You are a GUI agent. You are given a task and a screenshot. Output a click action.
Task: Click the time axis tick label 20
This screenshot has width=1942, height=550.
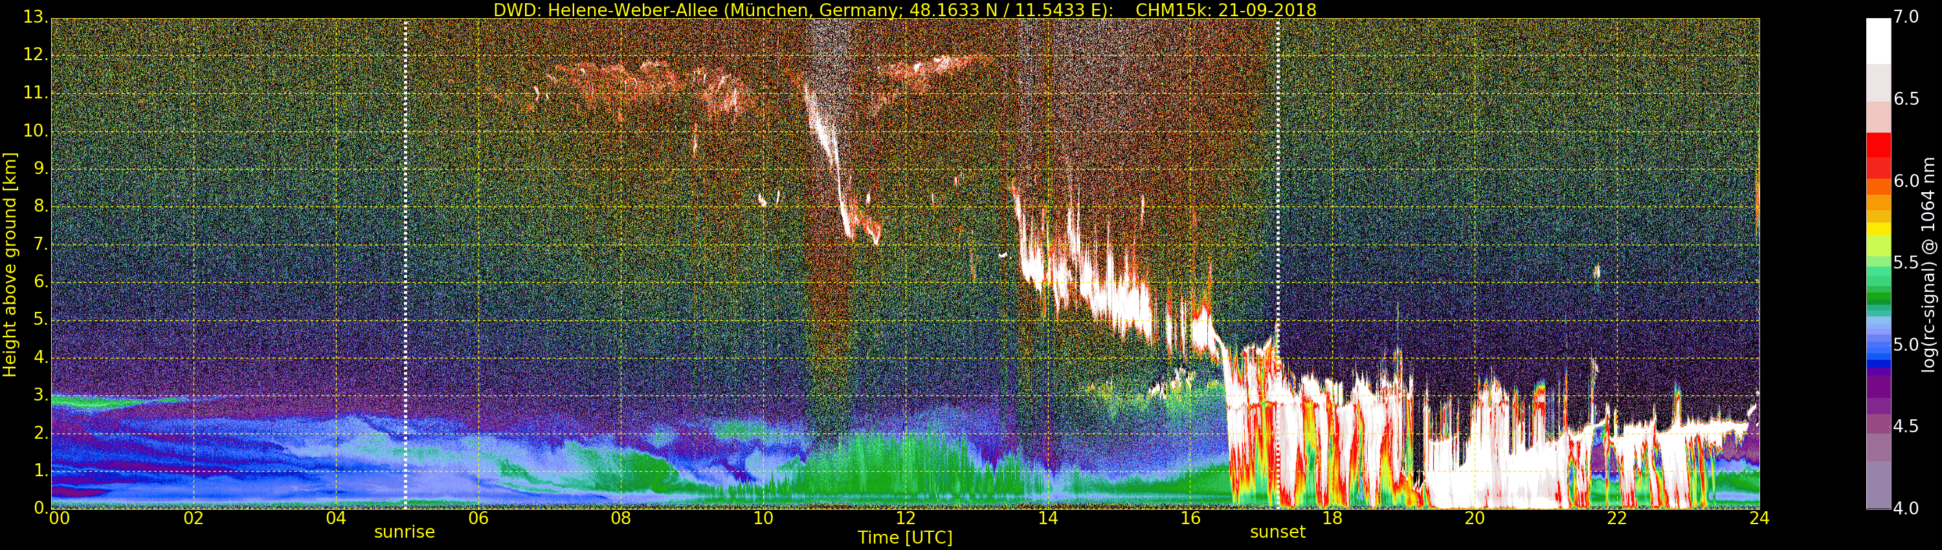pos(1475,518)
